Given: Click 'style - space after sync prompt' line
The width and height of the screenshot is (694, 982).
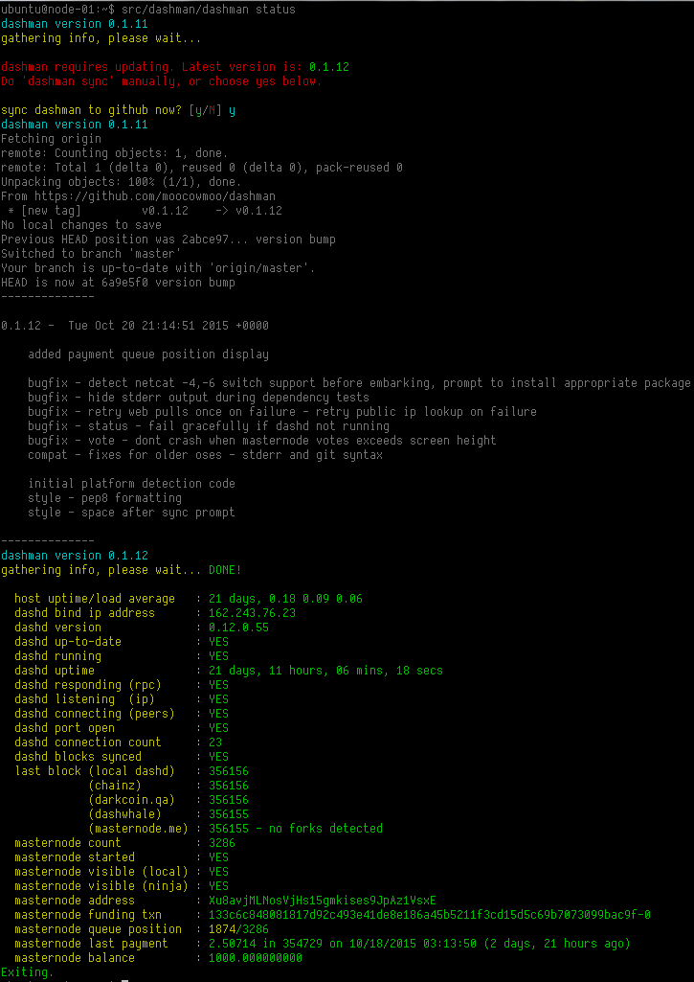Looking at the screenshot, I should tap(131, 513).
